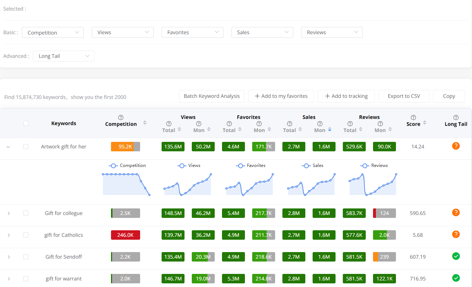Expand the gift for Catholics row
472x287 pixels.
point(9,235)
